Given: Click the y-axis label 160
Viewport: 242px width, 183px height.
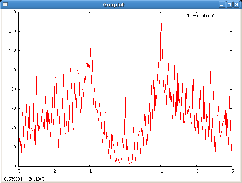Looking at the screenshot, I should [12, 12].
